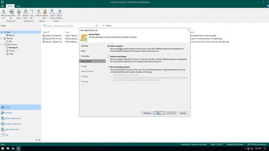
Task: Select the Home view in navigation pane
Action: tap(21, 107)
